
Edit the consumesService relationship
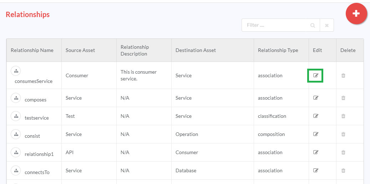[x=315, y=75]
